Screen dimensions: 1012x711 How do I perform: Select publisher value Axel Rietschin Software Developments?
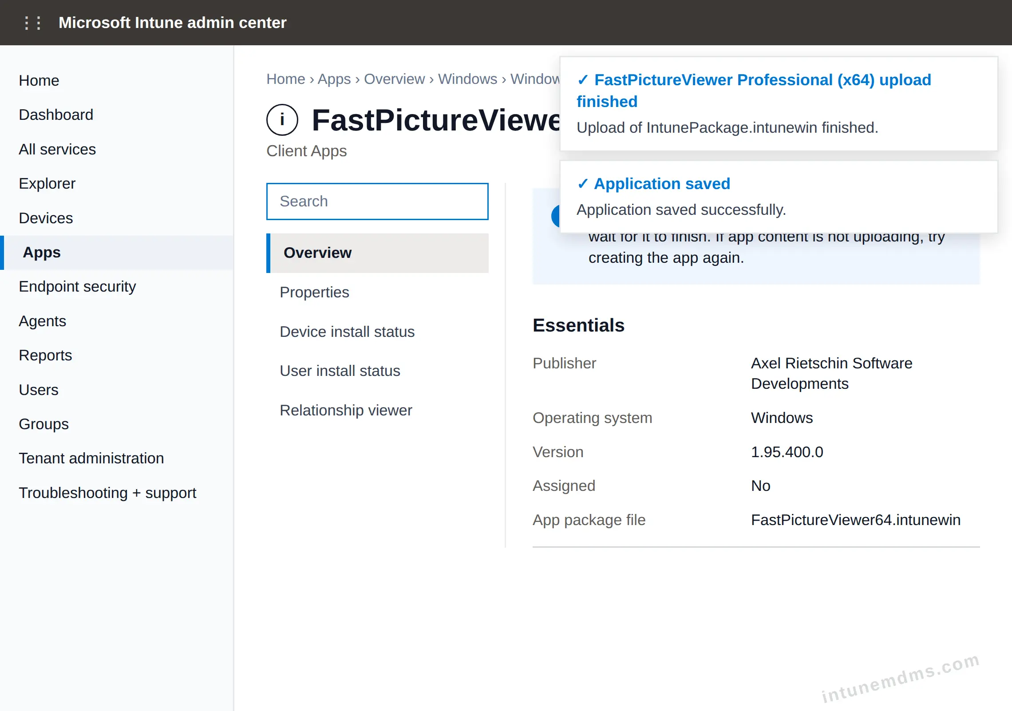click(x=831, y=373)
